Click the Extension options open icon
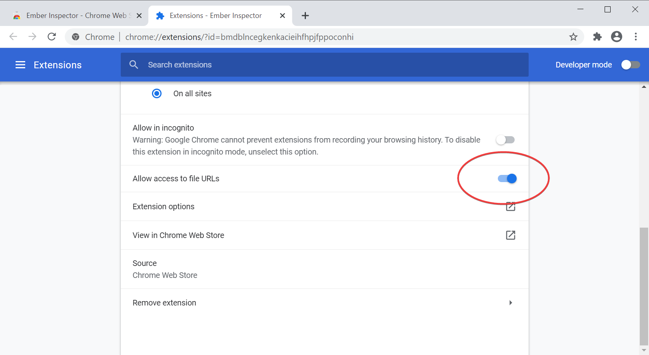Screen dimensions: 649x355 [x=510, y=206]
